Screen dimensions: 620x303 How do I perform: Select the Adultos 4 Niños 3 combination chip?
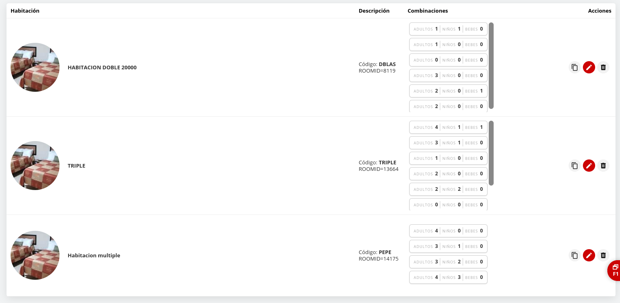click(448, 277)
